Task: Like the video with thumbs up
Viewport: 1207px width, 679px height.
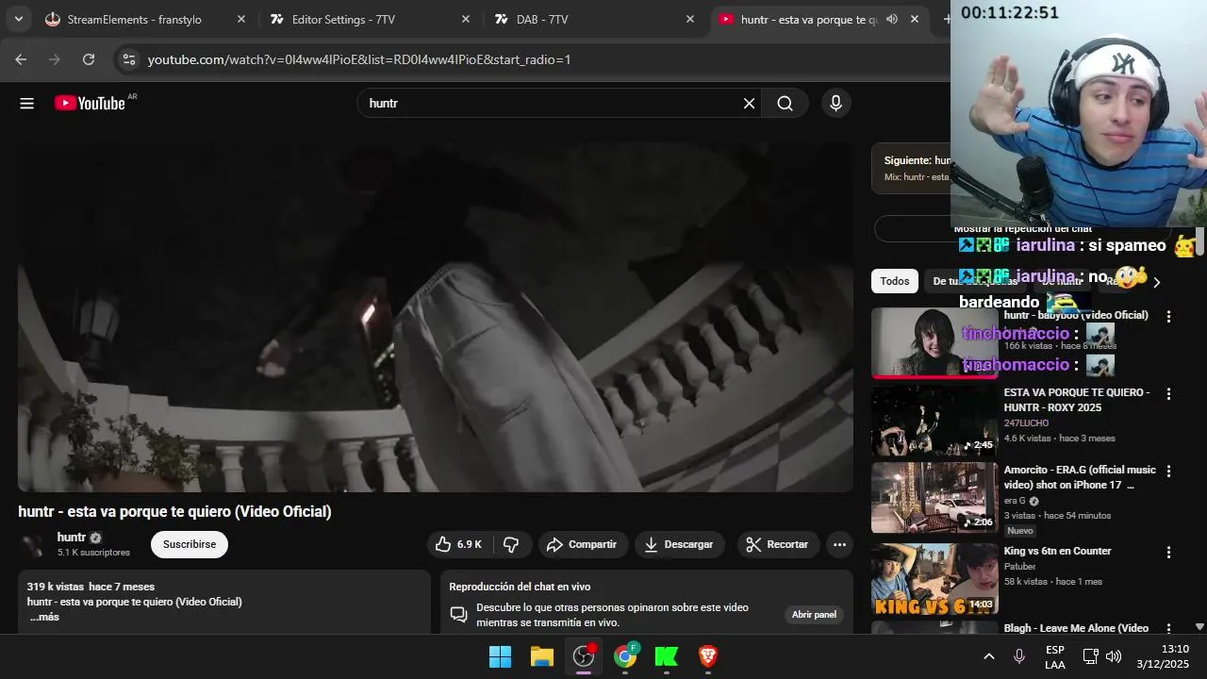Action: 458,544
